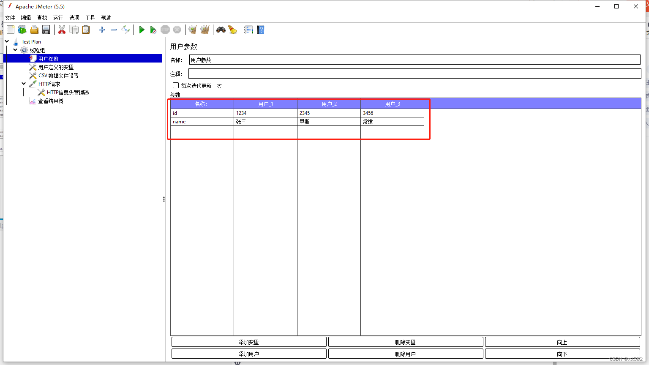Start test with no pauses icon
This screenshot has width=649, height=365.
(x=153, y=30)
